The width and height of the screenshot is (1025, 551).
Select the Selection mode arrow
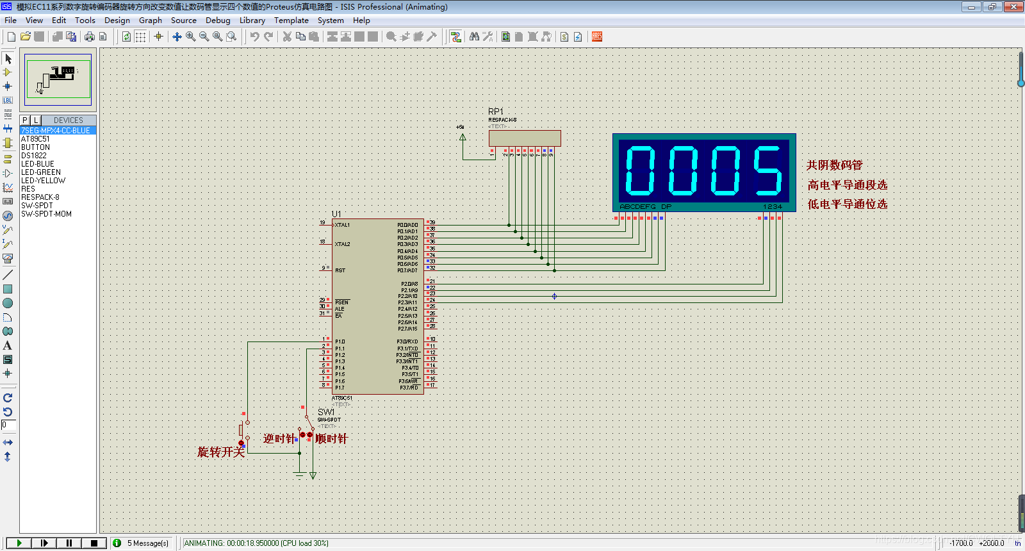[x=8, y=58]
